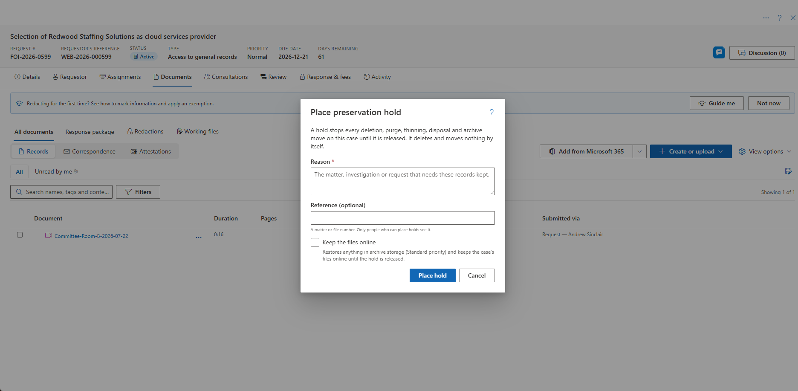Open the Redactions sub-tab

[x=145, y=132]
